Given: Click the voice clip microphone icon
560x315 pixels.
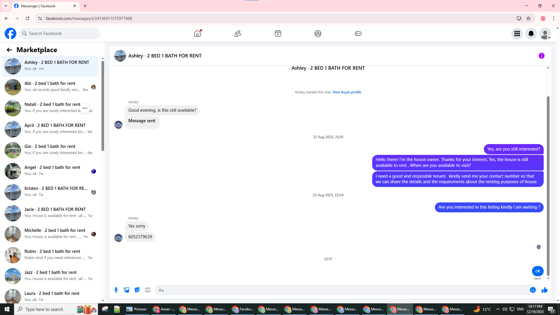Looking at the screenshot, I should pyautogui.click(x=116, y=290).
